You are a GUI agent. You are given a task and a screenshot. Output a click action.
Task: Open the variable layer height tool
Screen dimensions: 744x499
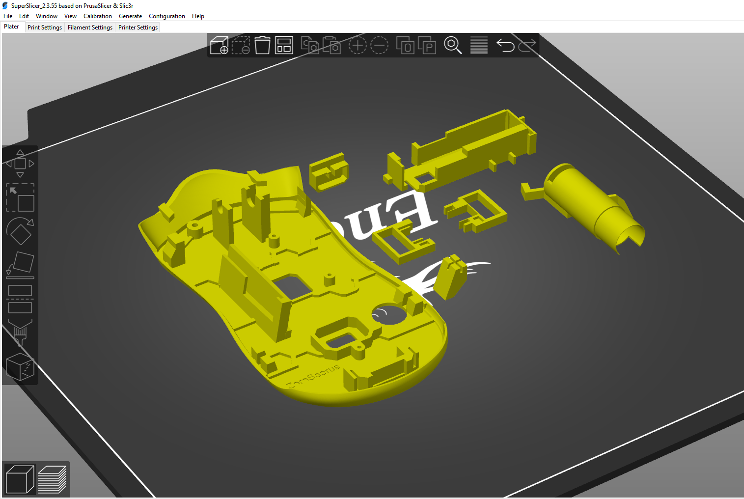(479, 45)
